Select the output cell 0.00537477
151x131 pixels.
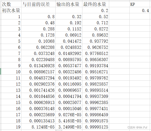click(69, 65)
